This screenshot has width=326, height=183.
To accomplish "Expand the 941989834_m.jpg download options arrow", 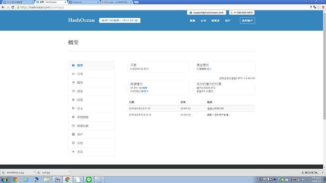I will pyautogui.click(x=34, y=172).
